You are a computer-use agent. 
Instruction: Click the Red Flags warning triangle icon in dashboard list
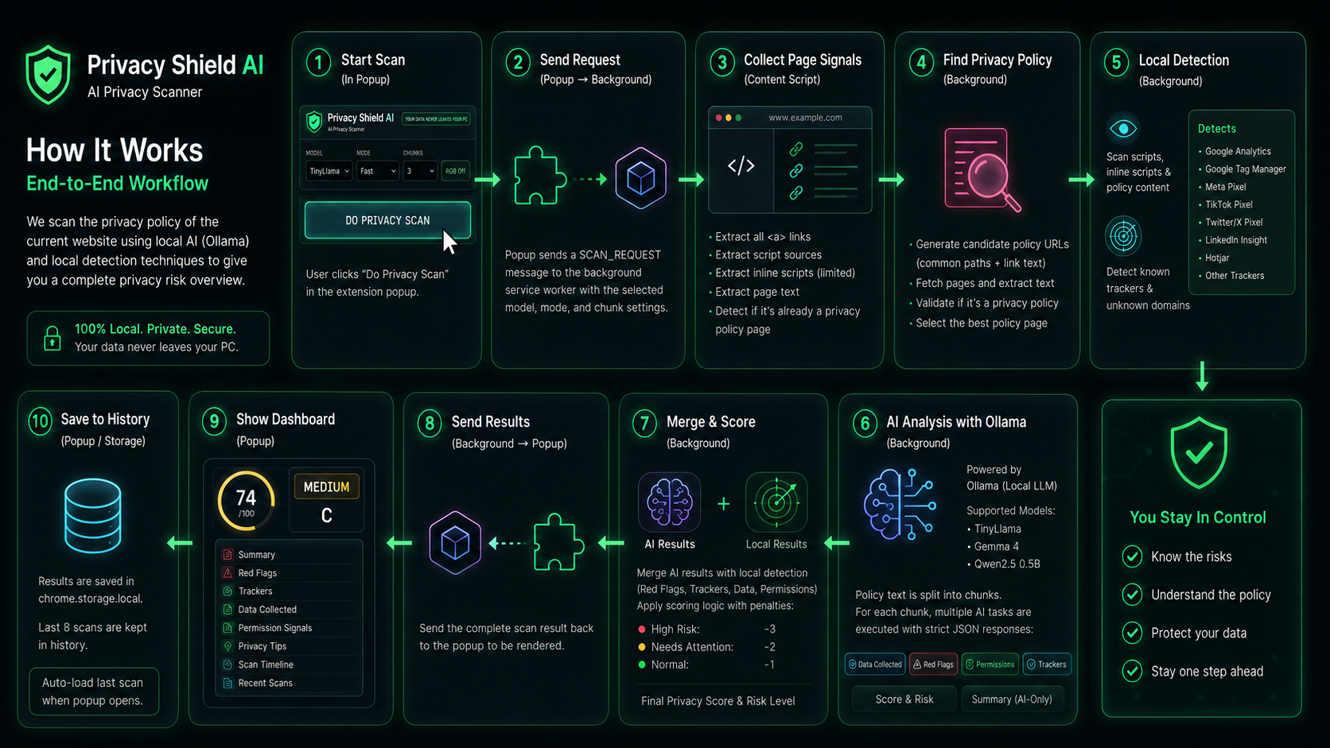click(x=227, y=573)
